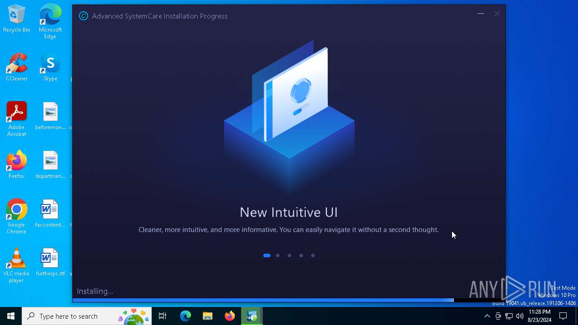Click the Advanced SystemCare logo in the title bar
The height and width of the screenshot is (325, 578).
click(x=84, y=16)
